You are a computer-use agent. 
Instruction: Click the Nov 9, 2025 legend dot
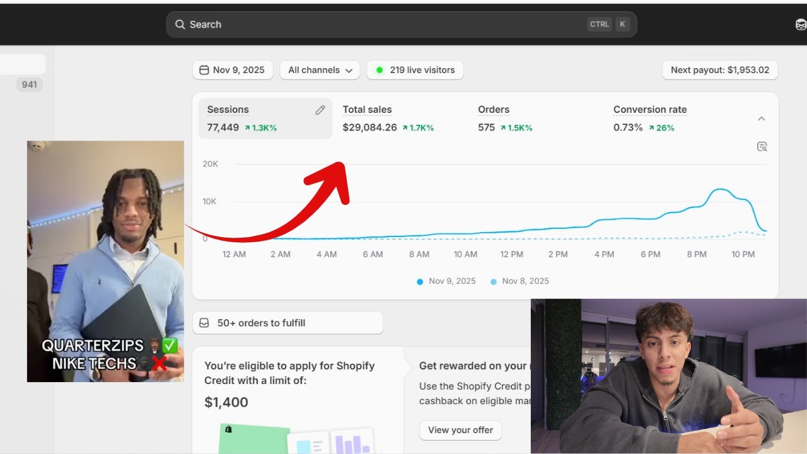click(x=420, y=282)
